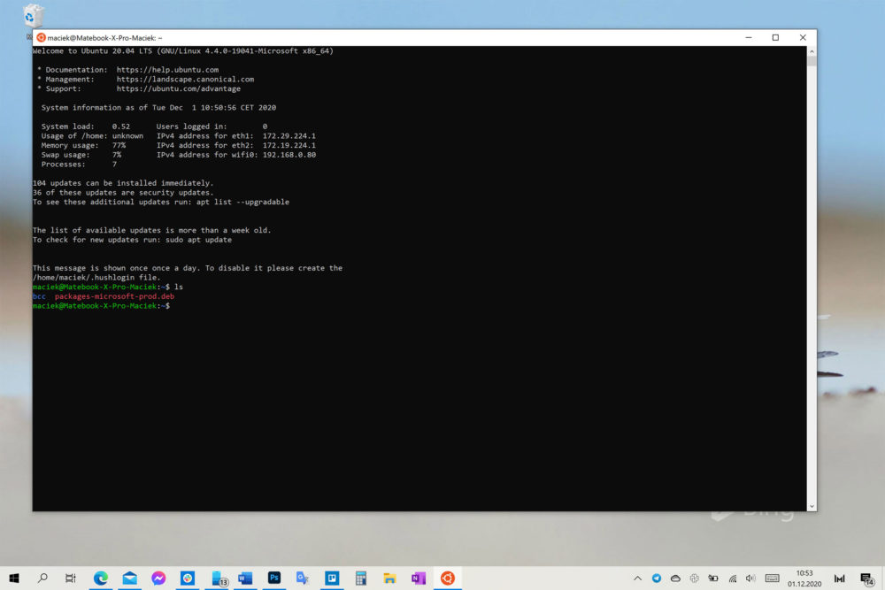Click the '/home/maciek/.hushlogin file.' text
Viewport: 885px width, 590px height.
click(x=96, y=278)
